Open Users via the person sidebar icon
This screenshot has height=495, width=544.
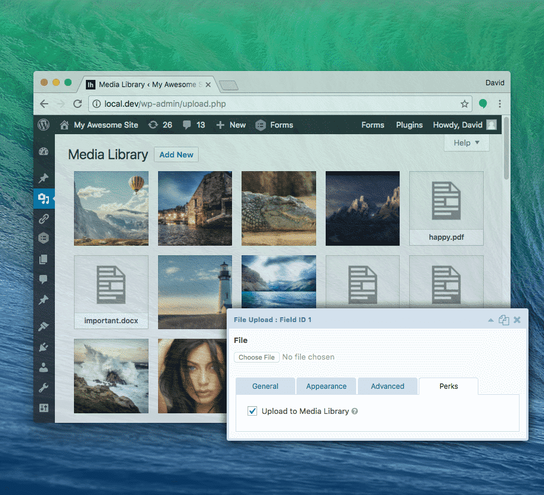[x=43, y=367]
